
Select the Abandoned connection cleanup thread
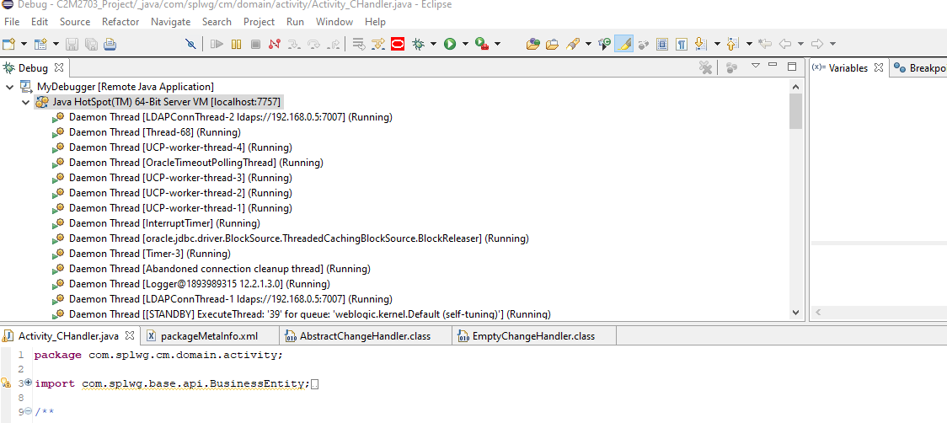(x=219, y=269)
